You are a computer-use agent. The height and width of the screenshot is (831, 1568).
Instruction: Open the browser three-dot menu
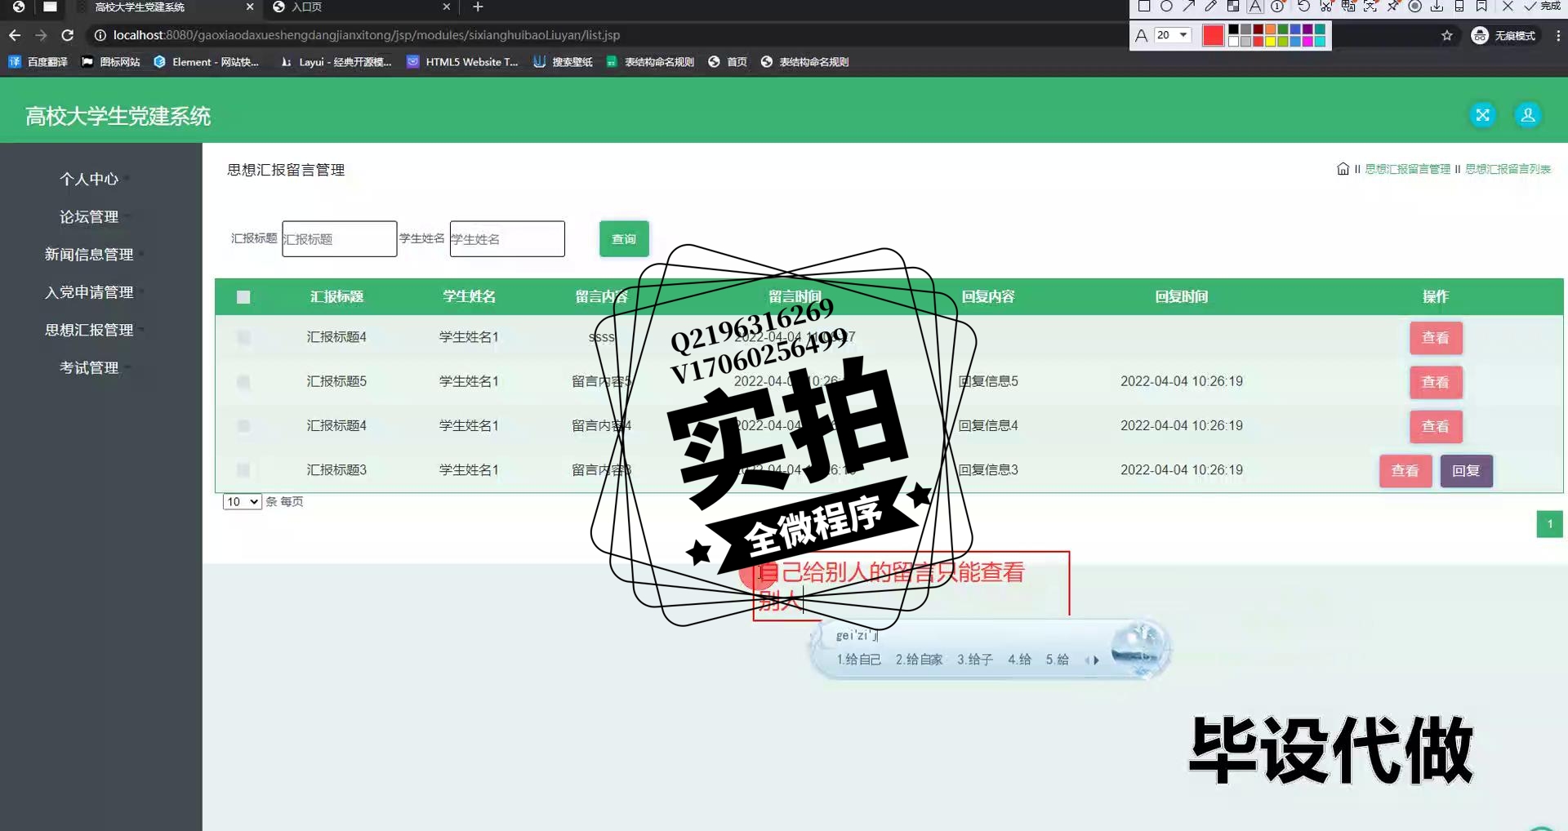pyautogui.click(x=1557, y=35)
